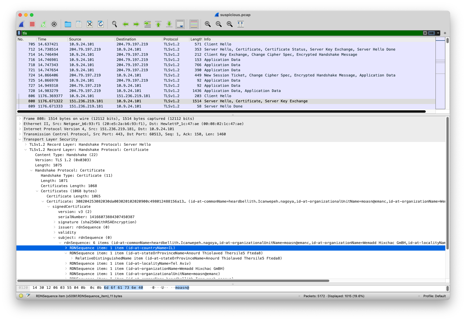Viewport: 466px width, 321px height.
Task: Sort by Destination column header
Action: pyautogui.click(x=138, y=39)
